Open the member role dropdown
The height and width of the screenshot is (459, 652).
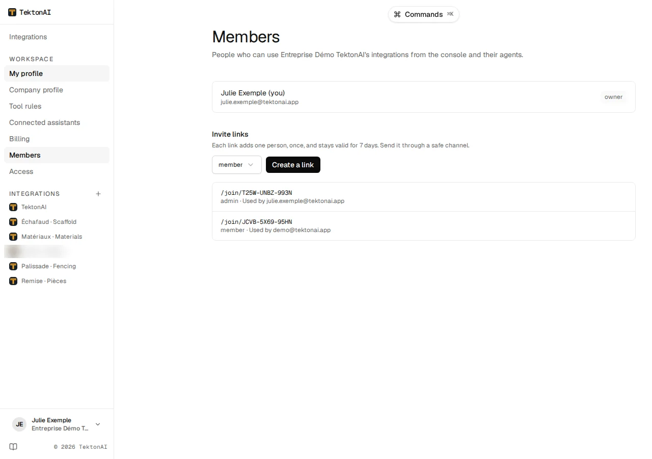coord(237,165)
